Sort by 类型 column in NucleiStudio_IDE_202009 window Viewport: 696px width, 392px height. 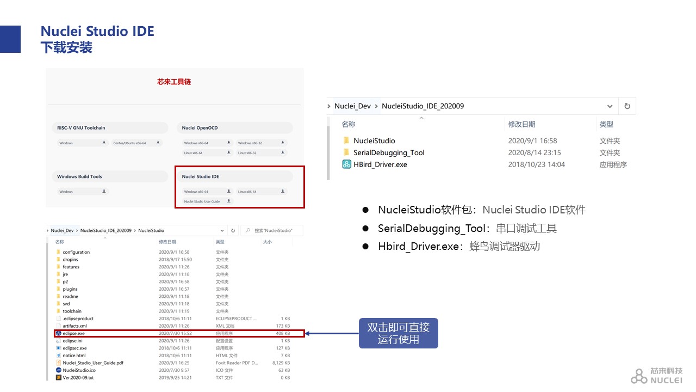606,125
